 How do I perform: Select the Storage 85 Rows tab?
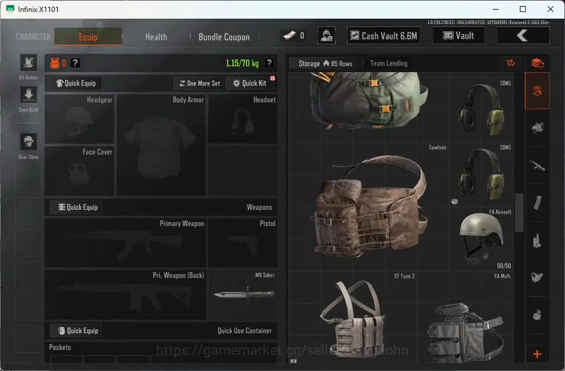tap(325, 64)
